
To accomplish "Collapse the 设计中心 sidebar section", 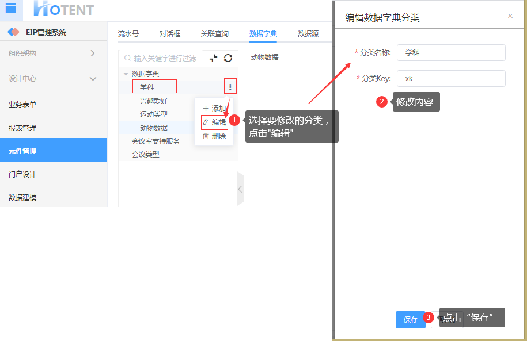I will (93, 79).
